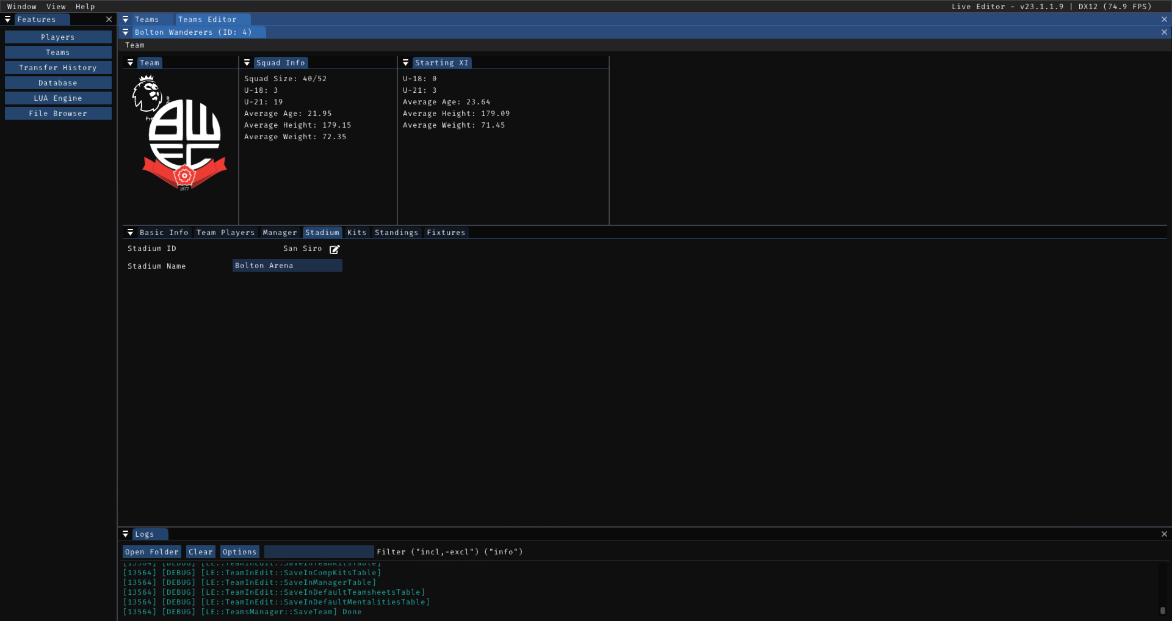Click the squad Average Age: 21.95 text
Image resolution: width=1172 pixels, height=621 pixels.
[288, 114]
